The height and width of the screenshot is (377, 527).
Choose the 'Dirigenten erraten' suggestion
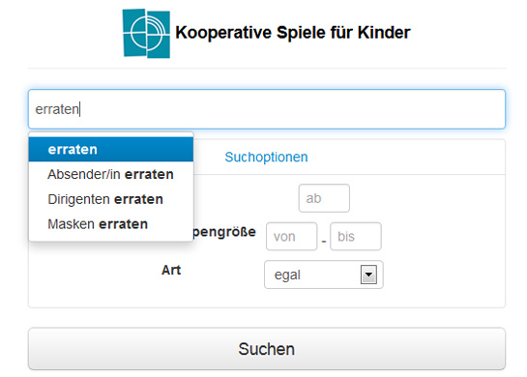pos(111,199)
